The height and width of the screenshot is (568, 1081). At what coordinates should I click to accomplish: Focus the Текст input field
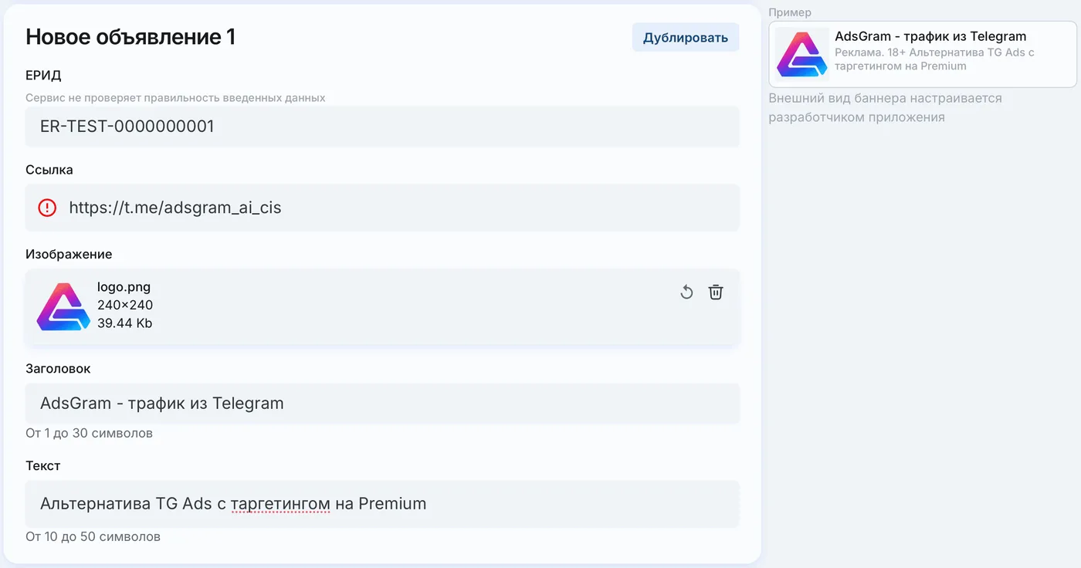pyautogui.click(x=382, y=504)
